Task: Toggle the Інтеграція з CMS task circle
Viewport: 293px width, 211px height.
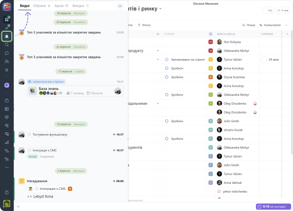Action: coord(29,150)
